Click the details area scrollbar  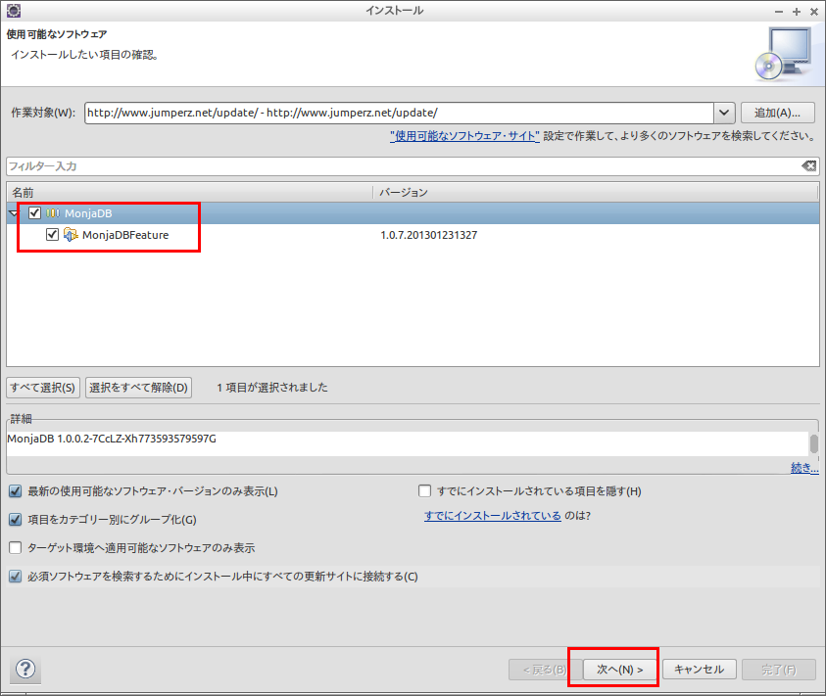[x=814, y=443]
